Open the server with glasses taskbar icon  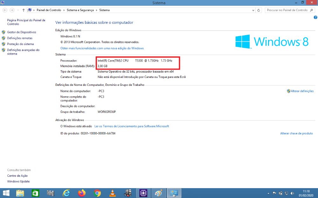point(128,193)
